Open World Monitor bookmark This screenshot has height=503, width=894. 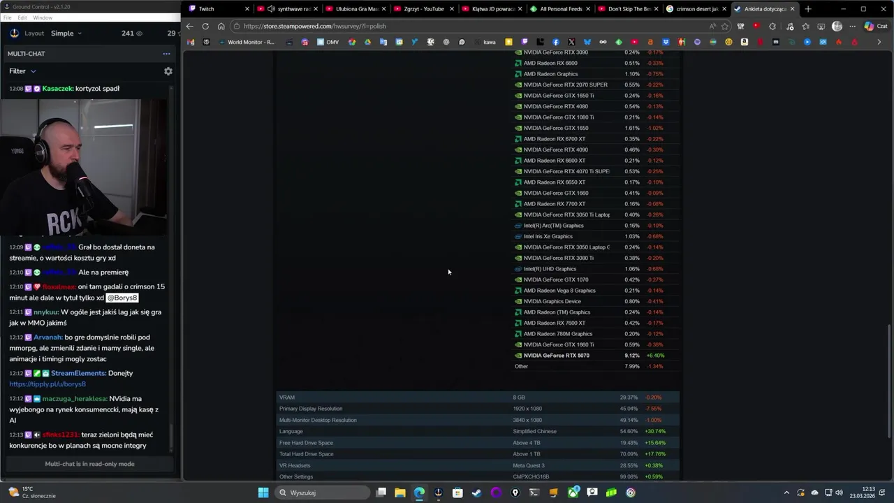tap(247, 42)
